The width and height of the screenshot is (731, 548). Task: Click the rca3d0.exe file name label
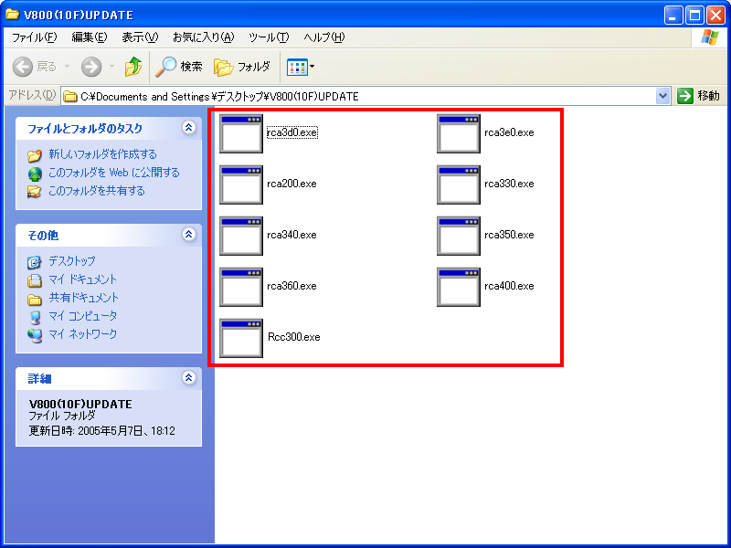click(x=292, y=132)
